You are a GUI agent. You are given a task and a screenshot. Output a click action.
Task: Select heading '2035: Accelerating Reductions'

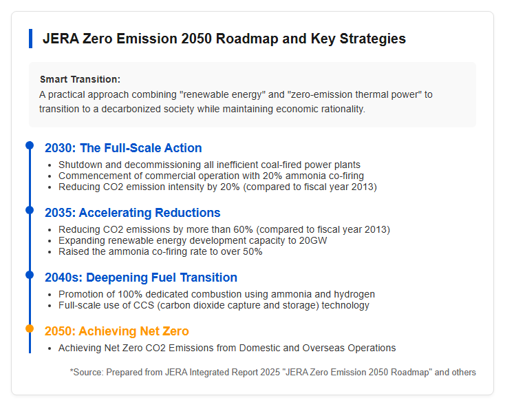[132, 213]
